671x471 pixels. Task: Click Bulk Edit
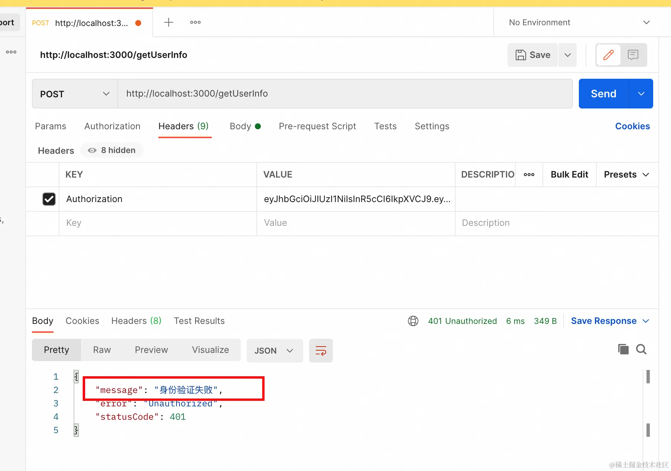(569, 175)
